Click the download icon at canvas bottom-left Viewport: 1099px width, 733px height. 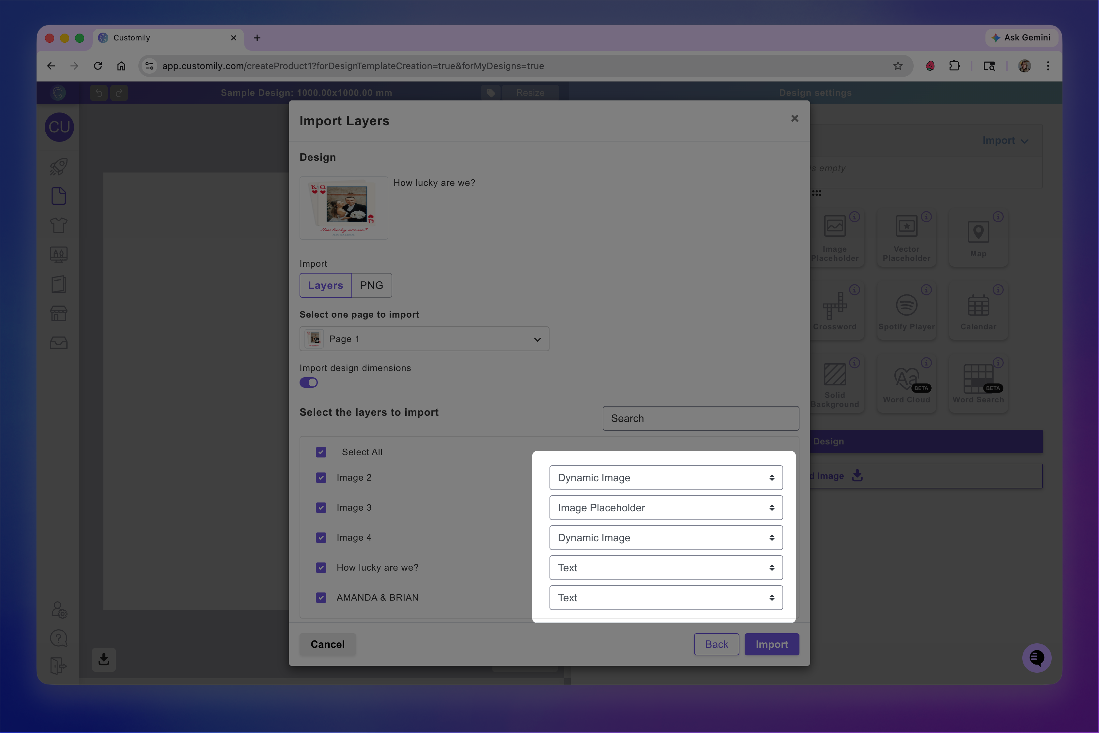point(104,659)
